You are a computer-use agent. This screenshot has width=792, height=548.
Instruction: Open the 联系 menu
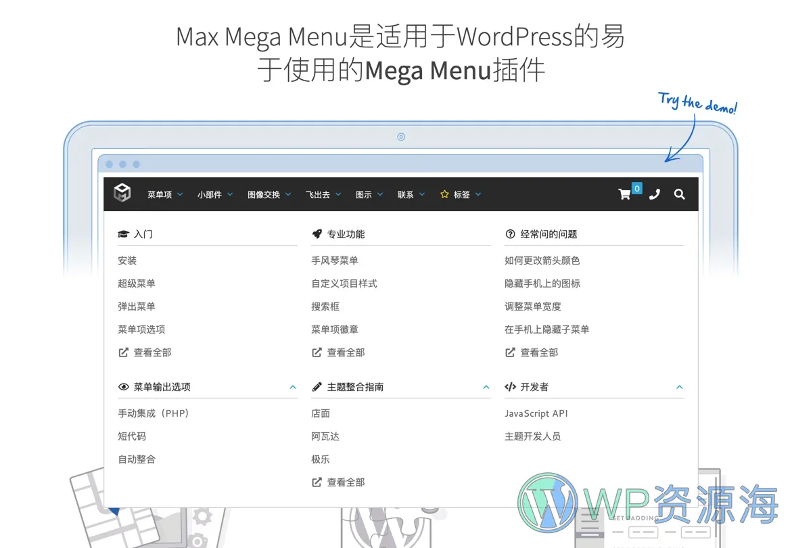(406, 194)
